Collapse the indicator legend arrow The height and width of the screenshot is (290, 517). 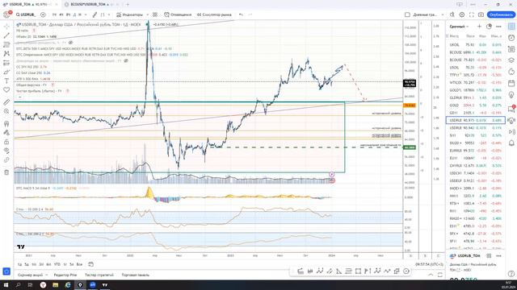(x=20, y=97)
